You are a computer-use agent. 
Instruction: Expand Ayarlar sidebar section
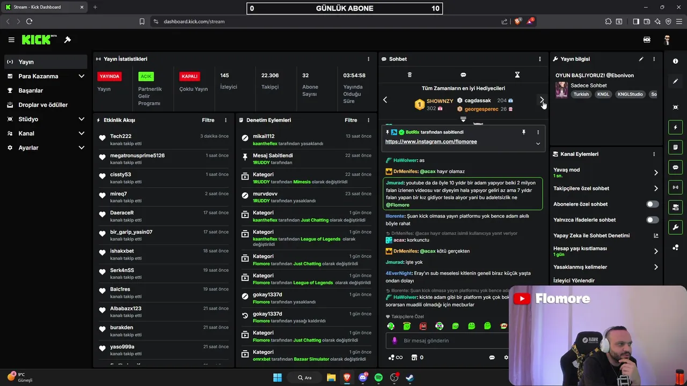pos(81,147)
